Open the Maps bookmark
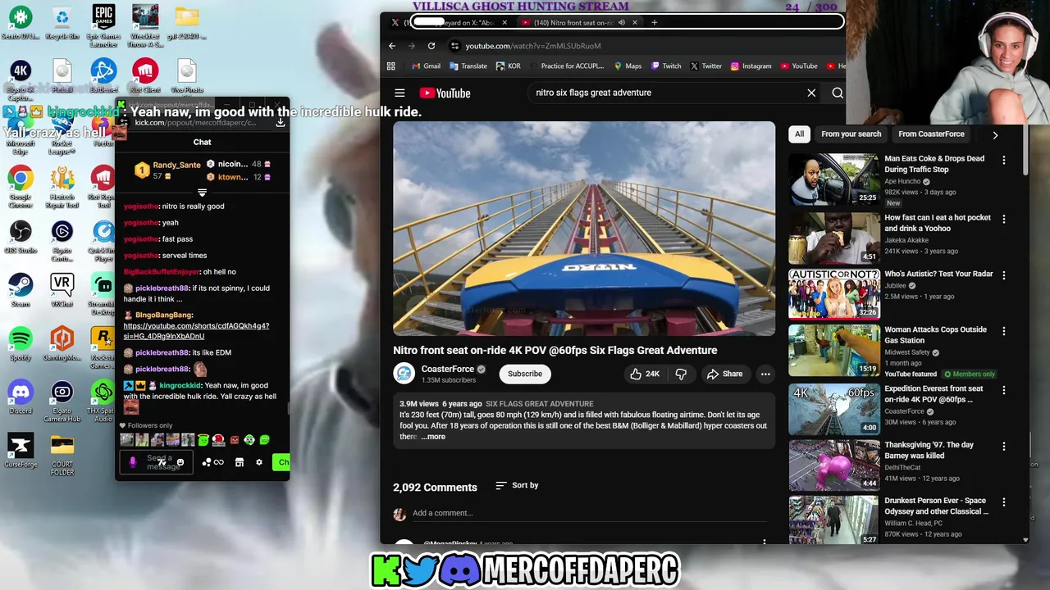Screen dimensions: 1050x590 coord(628,66)
